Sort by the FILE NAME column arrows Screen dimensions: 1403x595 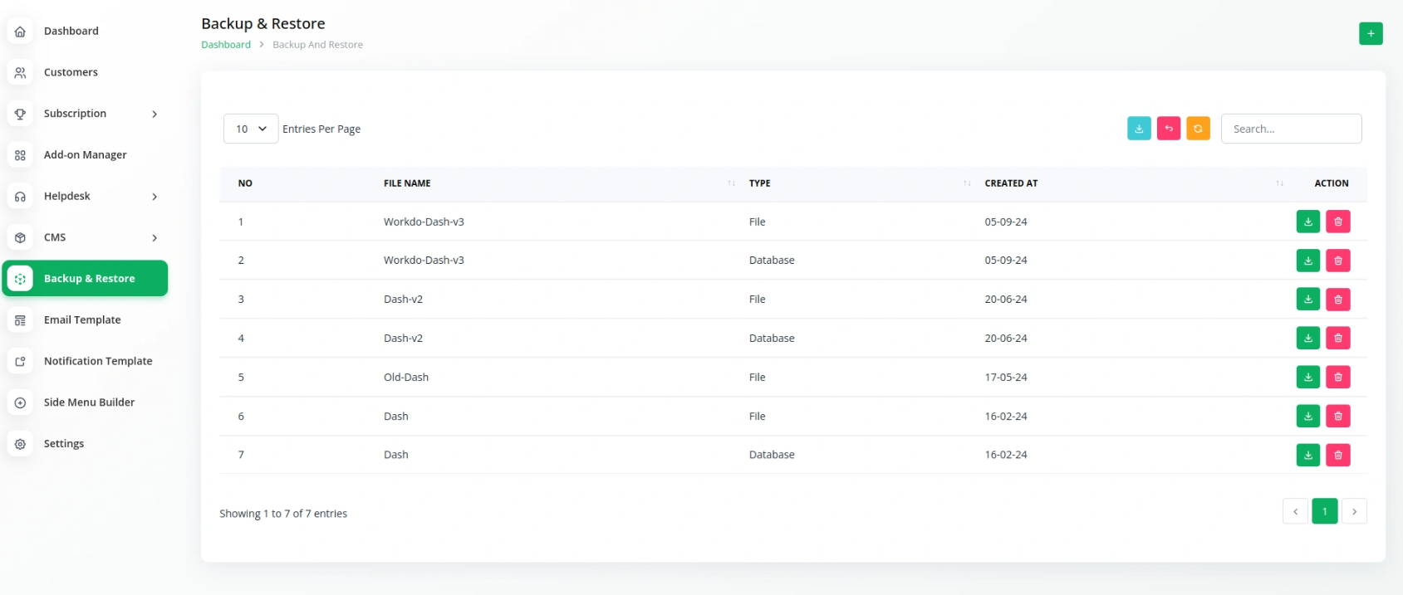(x=731, y=183)
